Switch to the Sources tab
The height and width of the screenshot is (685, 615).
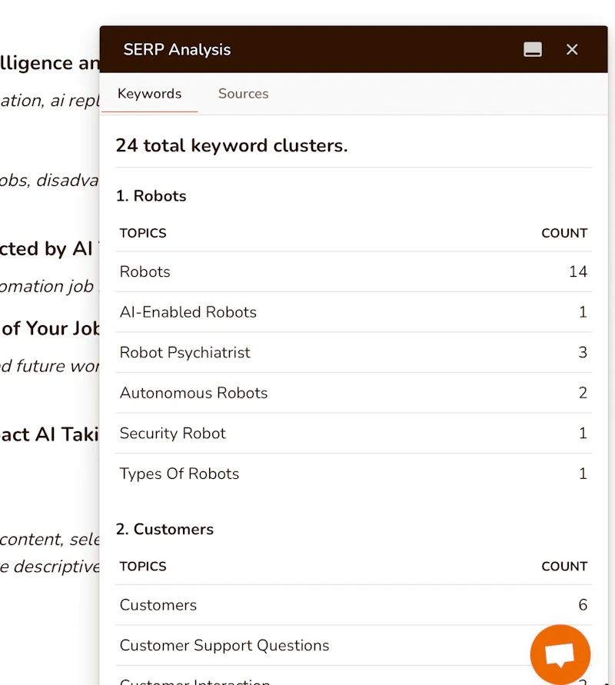243,94
